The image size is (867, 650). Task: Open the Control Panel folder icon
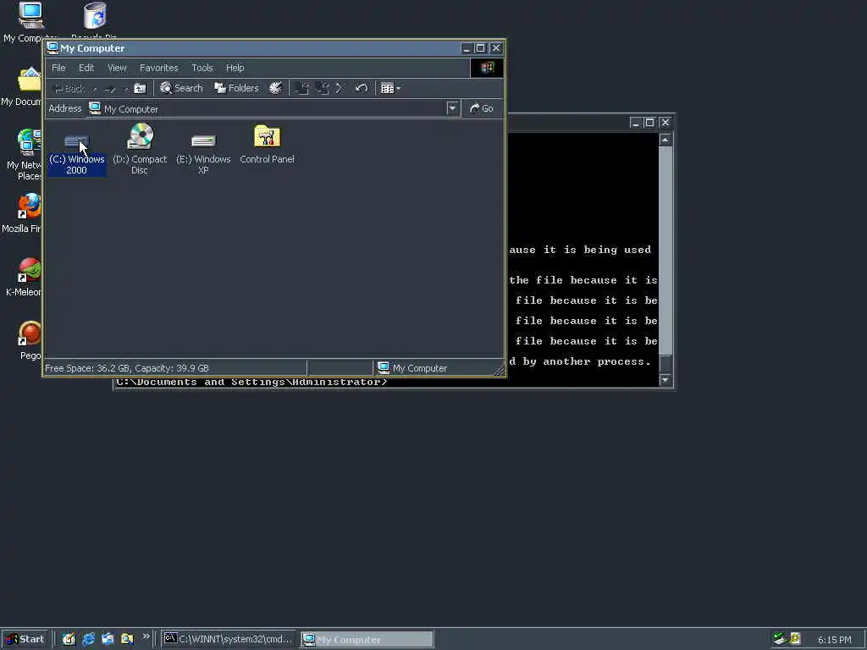267,144
